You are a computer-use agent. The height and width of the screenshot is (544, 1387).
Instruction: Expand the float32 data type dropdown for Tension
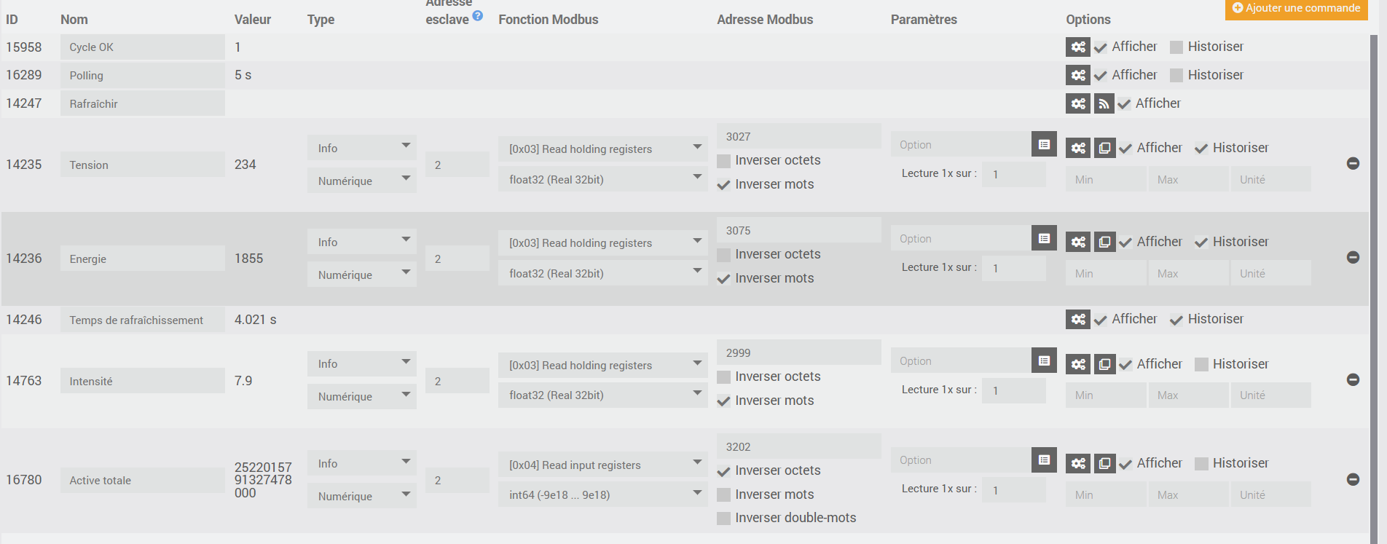click(602, 180)
